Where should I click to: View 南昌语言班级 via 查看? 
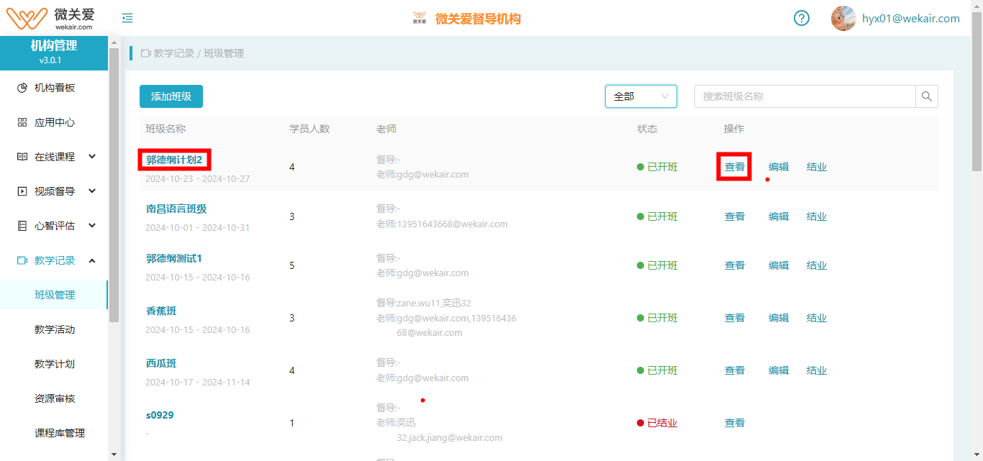click(x=735, y=216)
